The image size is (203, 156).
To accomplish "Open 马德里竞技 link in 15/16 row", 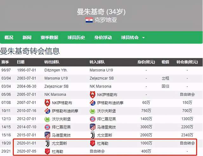I will click(61, 135).
